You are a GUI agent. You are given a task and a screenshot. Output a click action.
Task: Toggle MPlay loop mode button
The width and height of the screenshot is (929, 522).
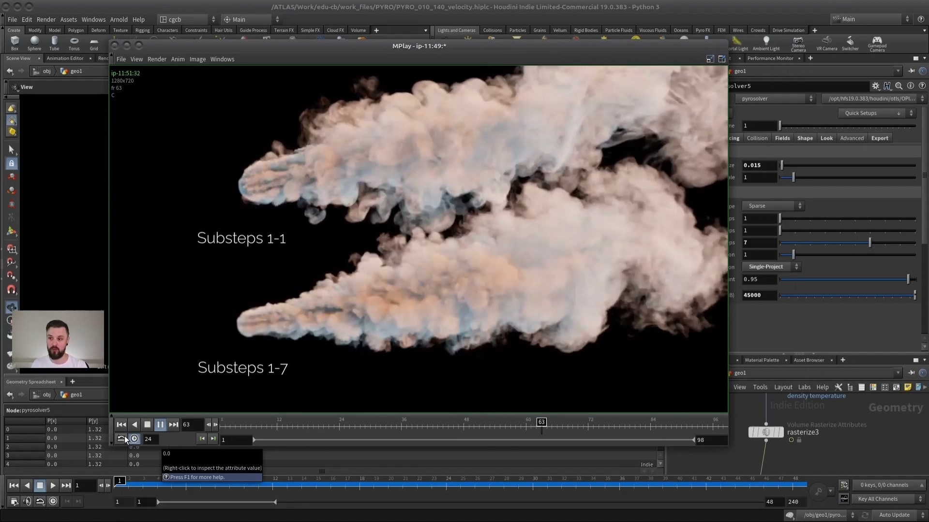tap(121, 439)
